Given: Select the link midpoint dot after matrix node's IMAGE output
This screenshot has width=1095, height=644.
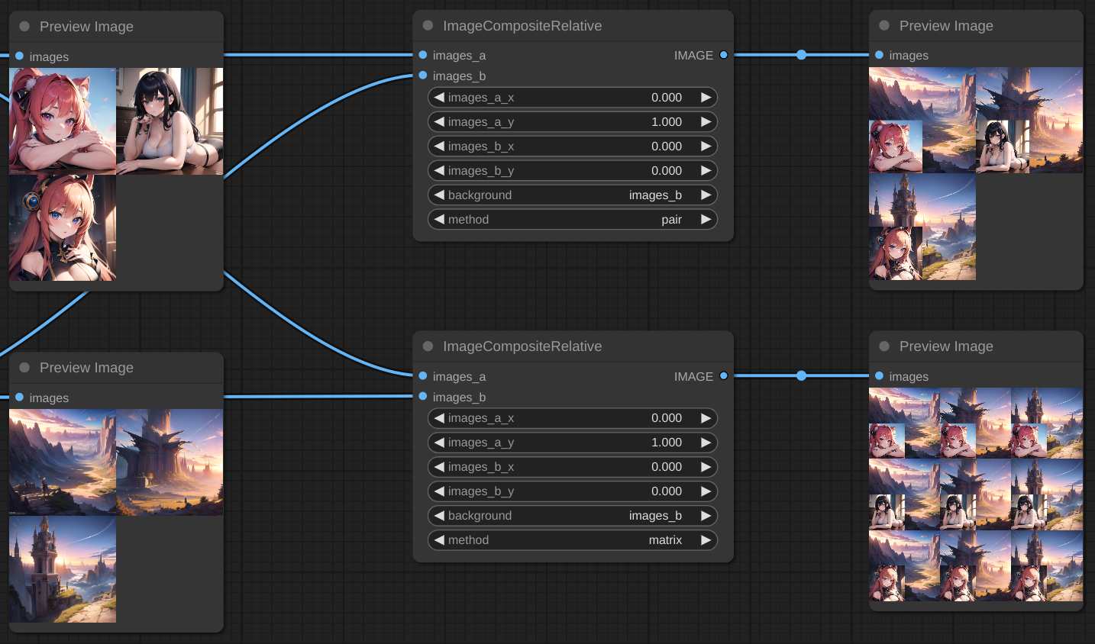Looking at the screenshot, I should [801, 375].
